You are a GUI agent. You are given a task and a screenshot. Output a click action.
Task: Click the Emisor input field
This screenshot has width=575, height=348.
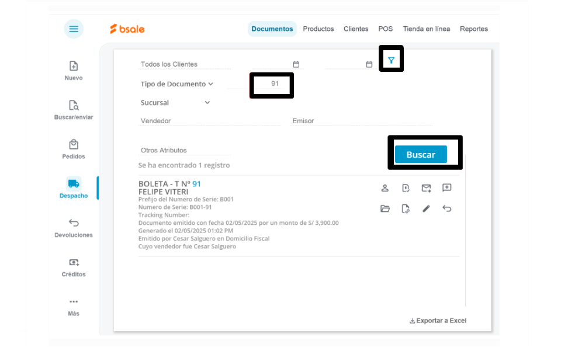[361, 121]
